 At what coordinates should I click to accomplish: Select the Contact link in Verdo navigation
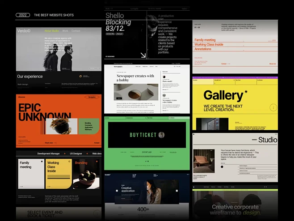point(76,31)
